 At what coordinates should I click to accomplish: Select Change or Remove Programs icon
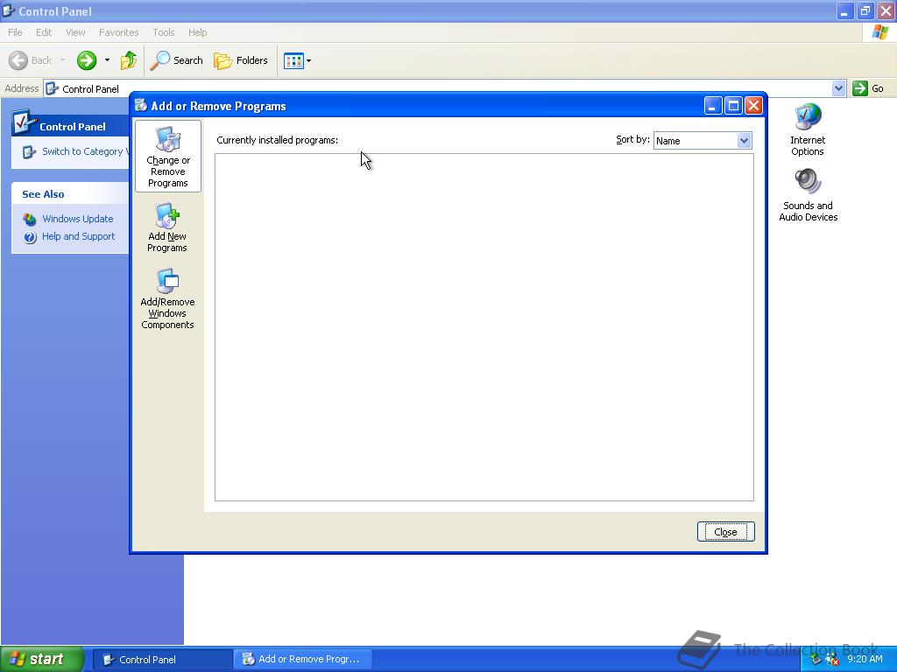(167, 156)
